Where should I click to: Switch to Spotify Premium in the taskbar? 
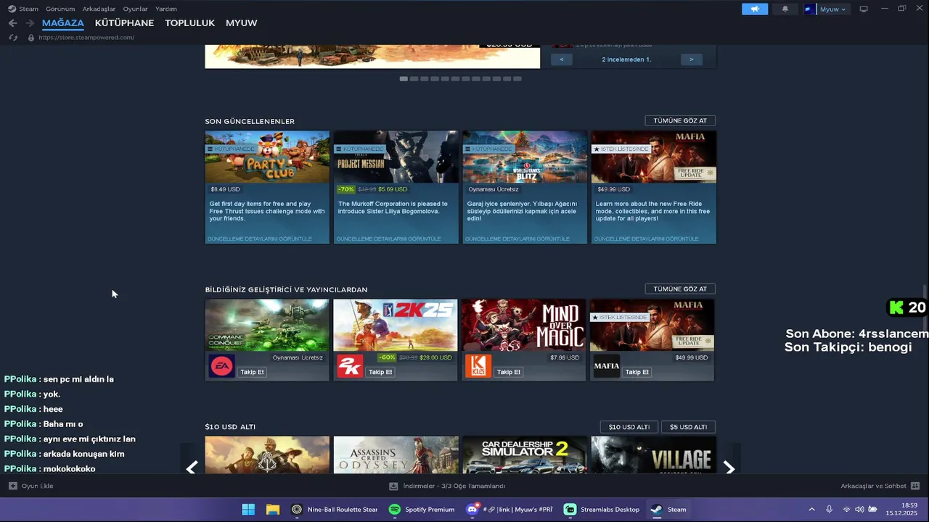[x=422, y=509]
